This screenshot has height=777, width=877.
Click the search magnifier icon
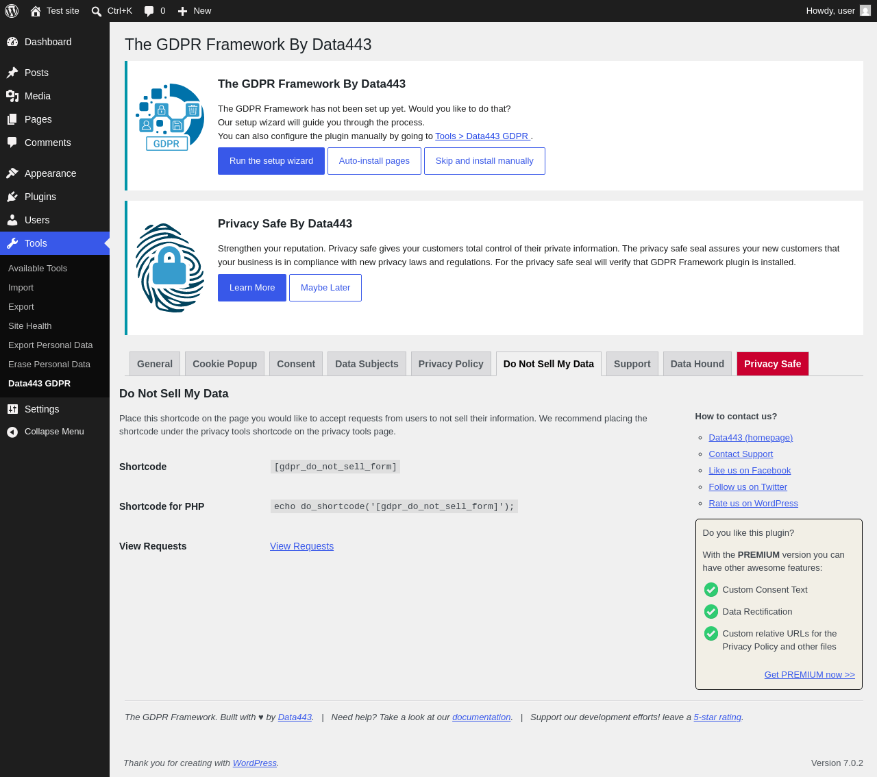tap(97, 11)
